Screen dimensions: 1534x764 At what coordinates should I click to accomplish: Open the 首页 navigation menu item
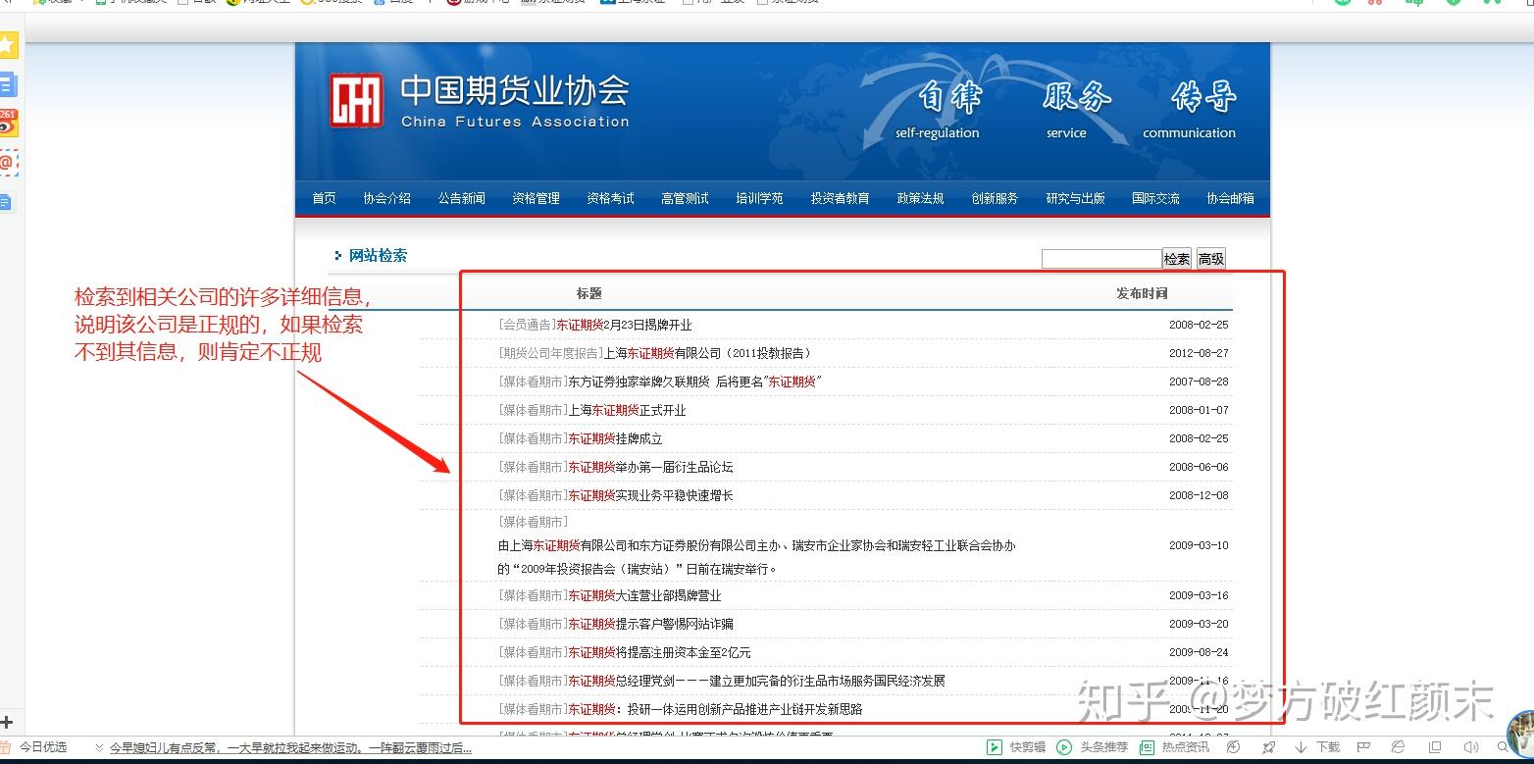point(324,198)
